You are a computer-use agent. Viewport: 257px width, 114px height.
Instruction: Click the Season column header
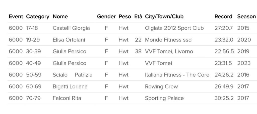click(x=246, y=17)
